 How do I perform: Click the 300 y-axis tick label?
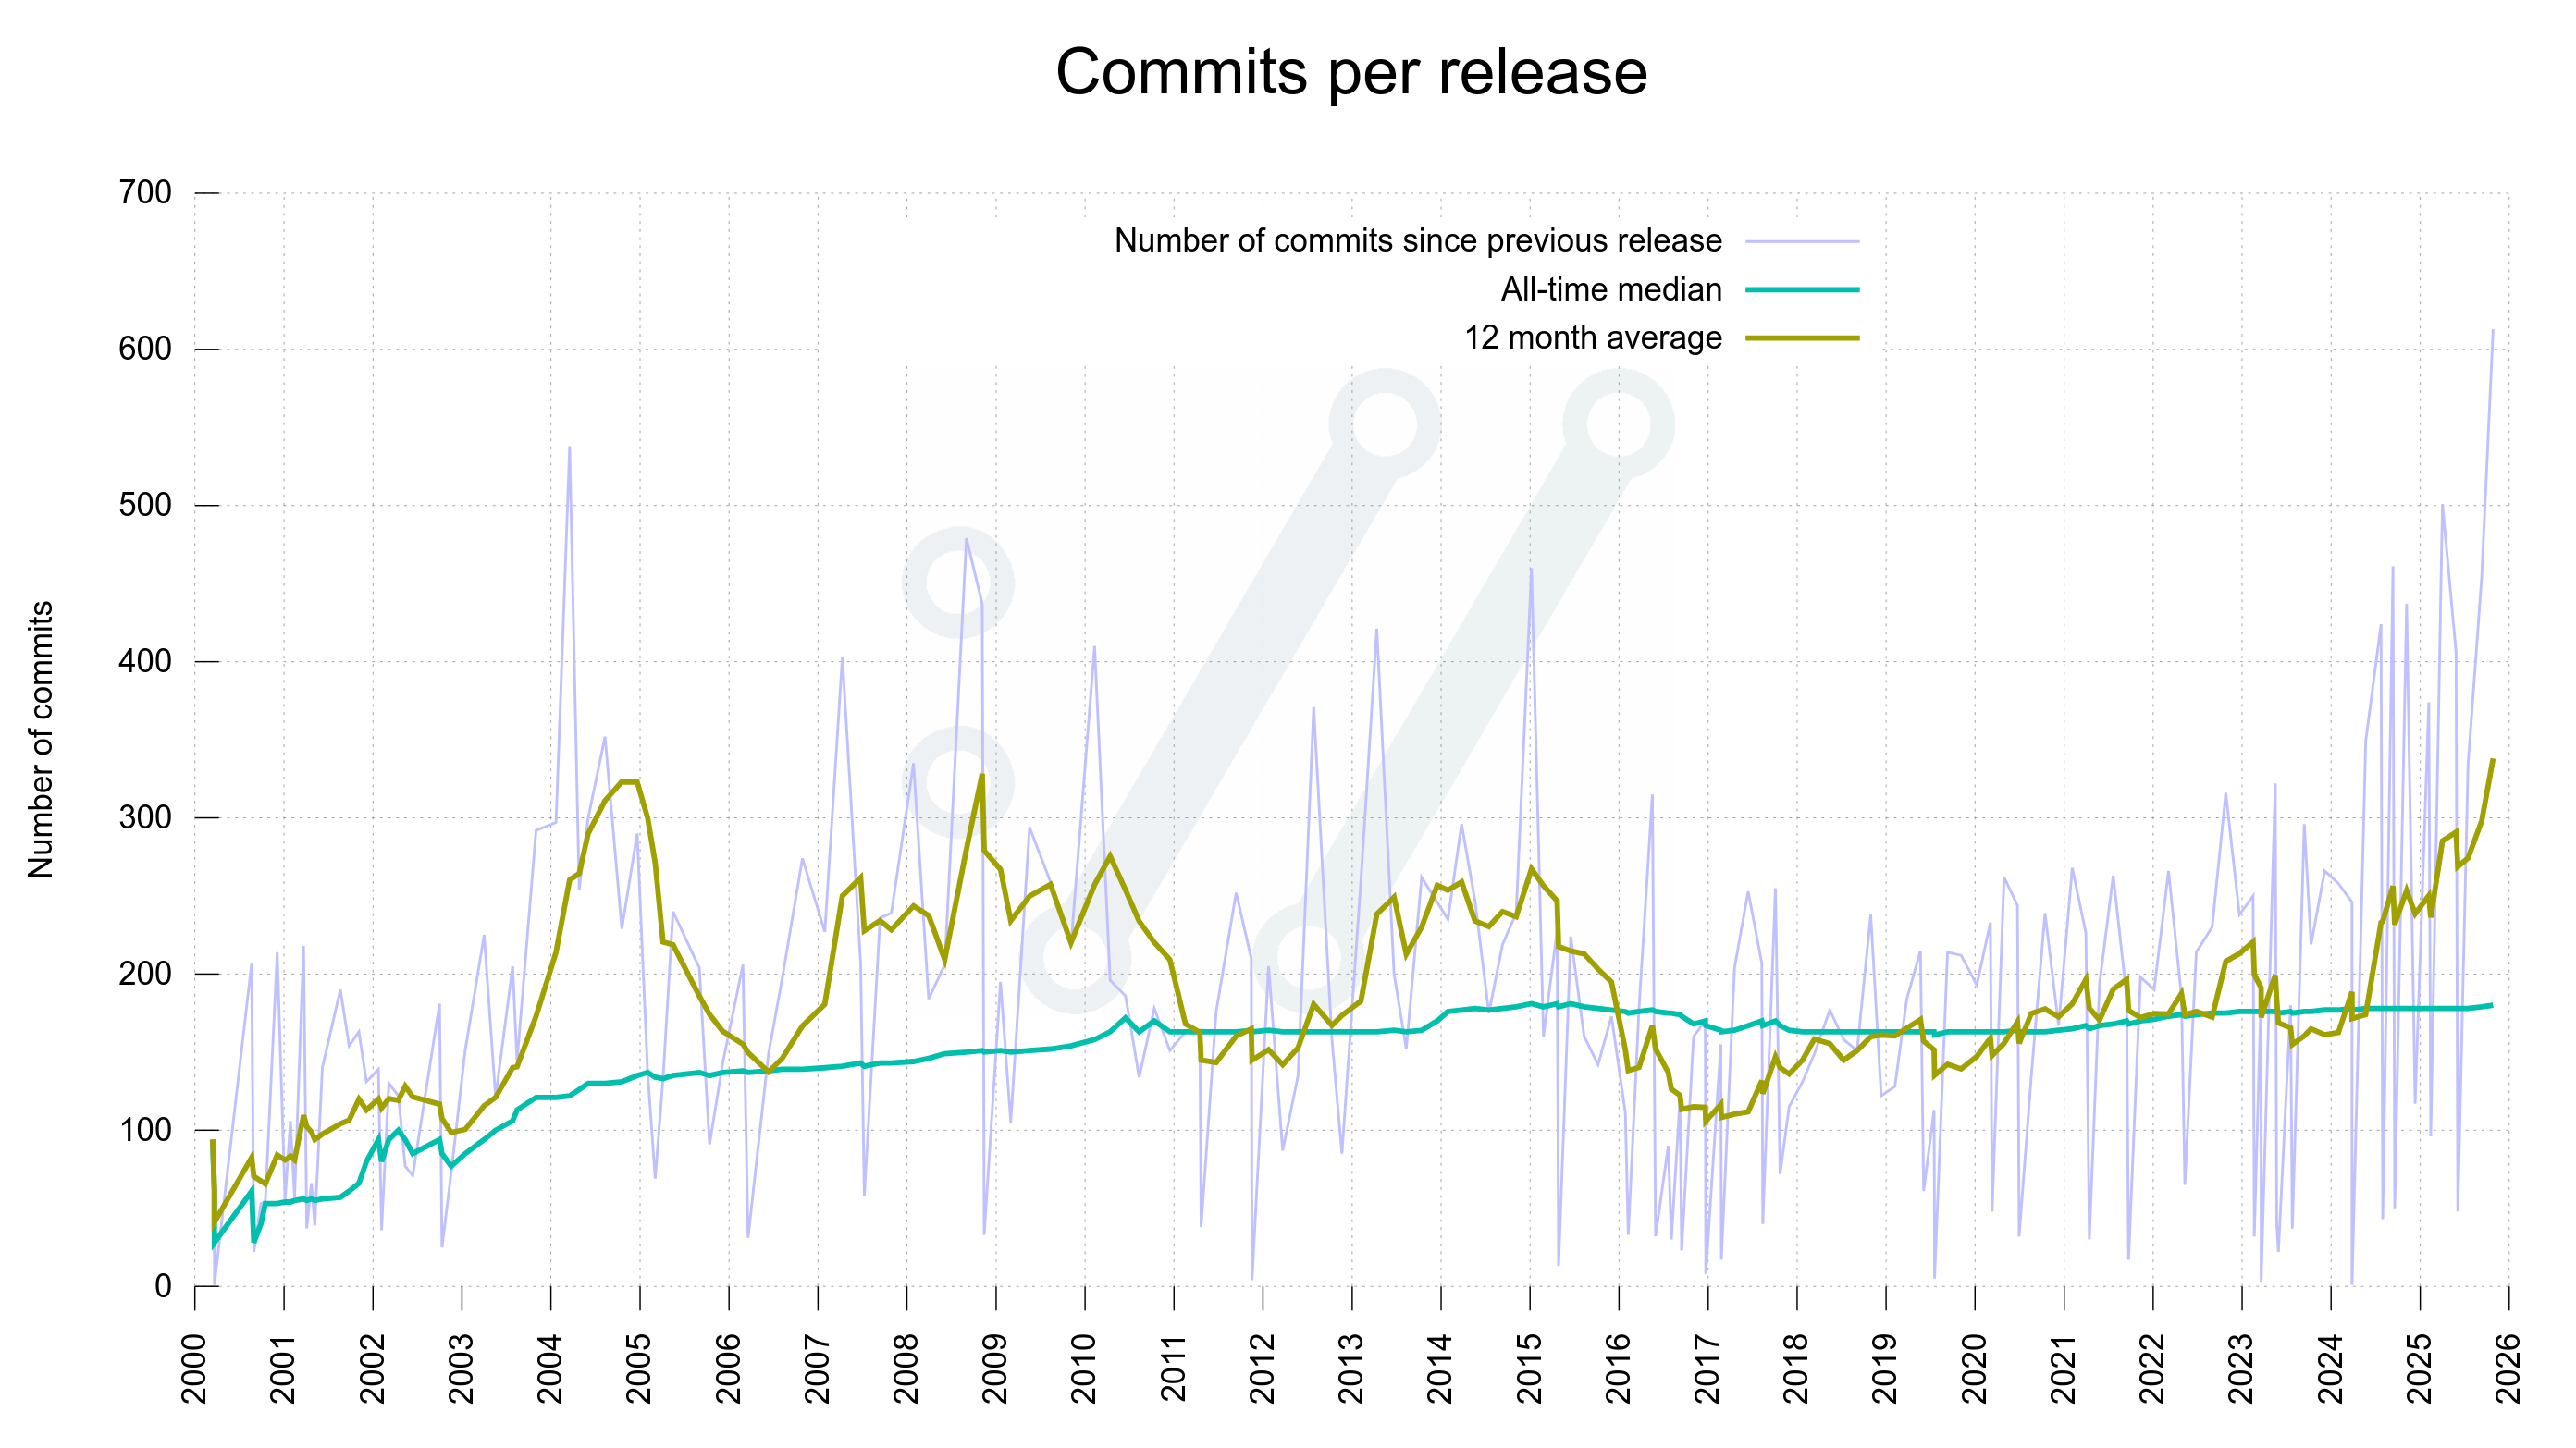(145, 817)
